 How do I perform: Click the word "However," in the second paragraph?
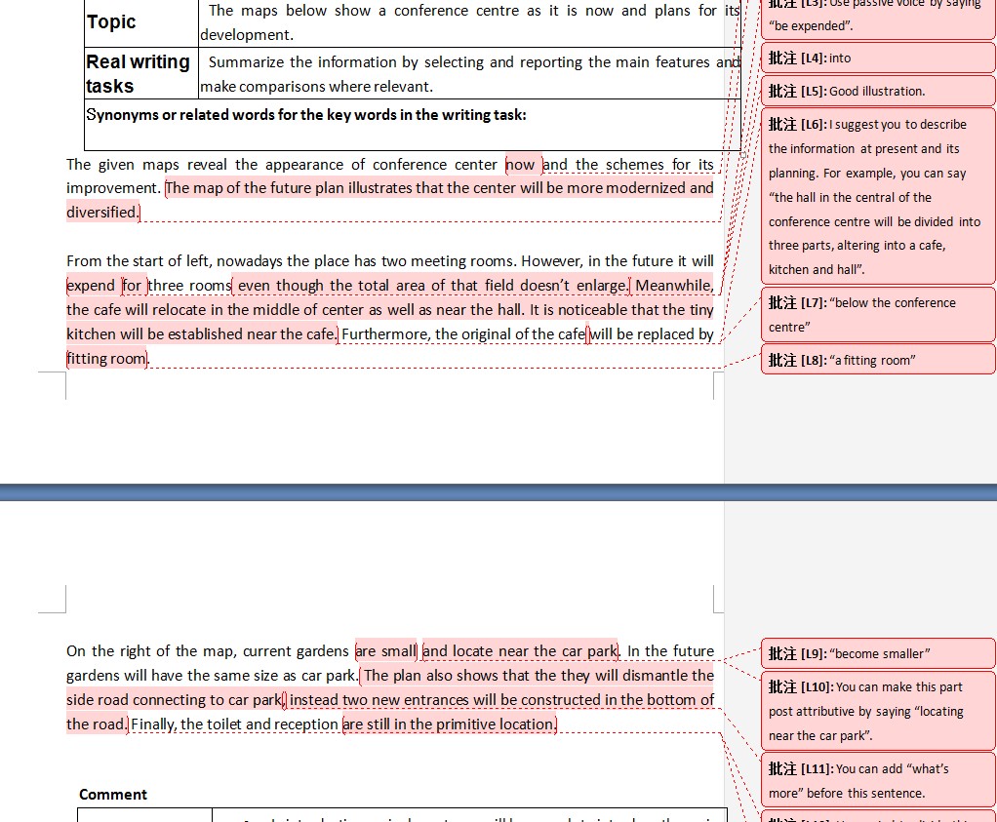pyautogui.click(x=552, y=261)
